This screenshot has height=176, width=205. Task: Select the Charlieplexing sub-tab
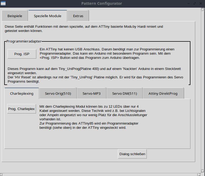[22, 93]
